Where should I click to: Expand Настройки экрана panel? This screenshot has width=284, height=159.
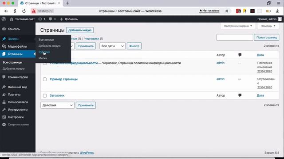pyautogui.click(x=238, y=26)
